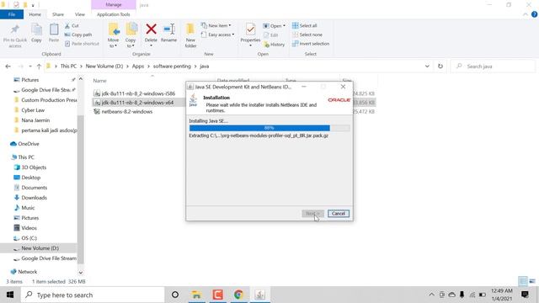The image size is (539, 303).
Task: Switch to the View ribbon tab
Action: (x=80, y=14)
